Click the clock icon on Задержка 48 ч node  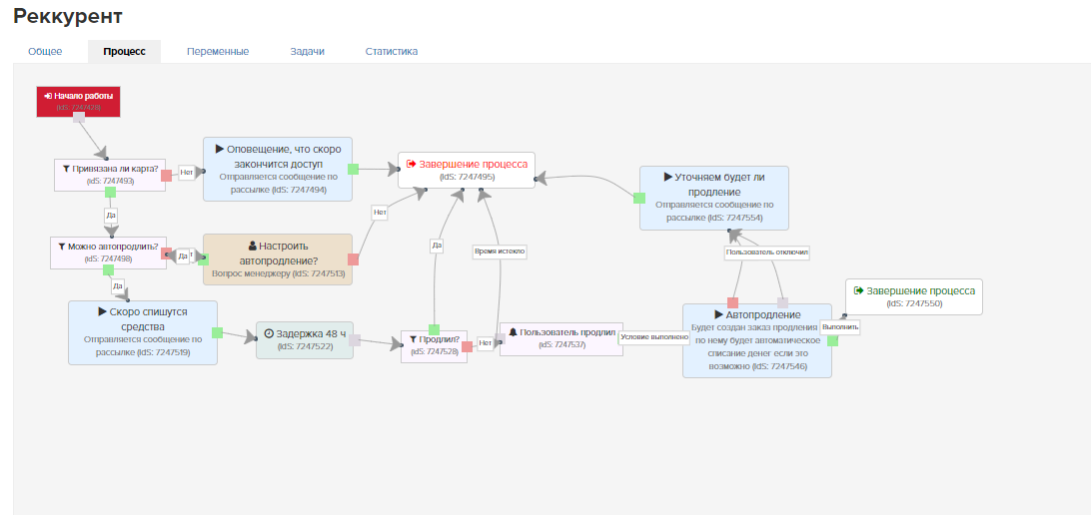(269, 333)
